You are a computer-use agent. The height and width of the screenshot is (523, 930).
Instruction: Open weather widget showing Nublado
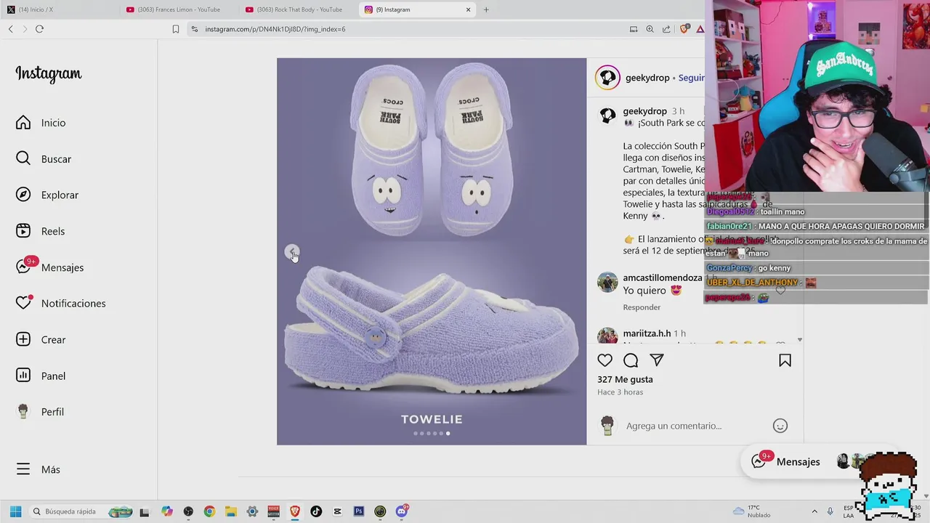pos(753,511)
